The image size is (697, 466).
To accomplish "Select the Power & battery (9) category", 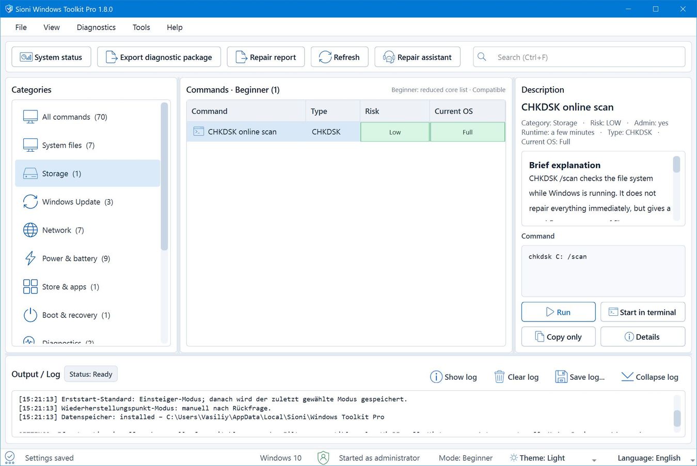I will 88,258.
